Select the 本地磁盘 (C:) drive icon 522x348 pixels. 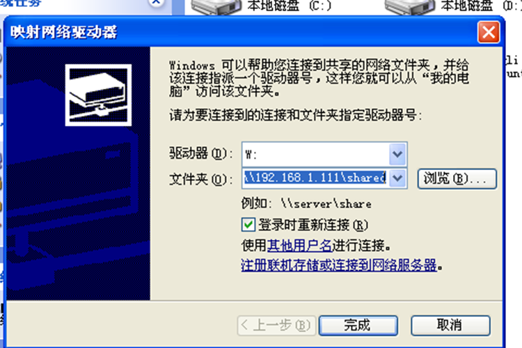(216, 7)
